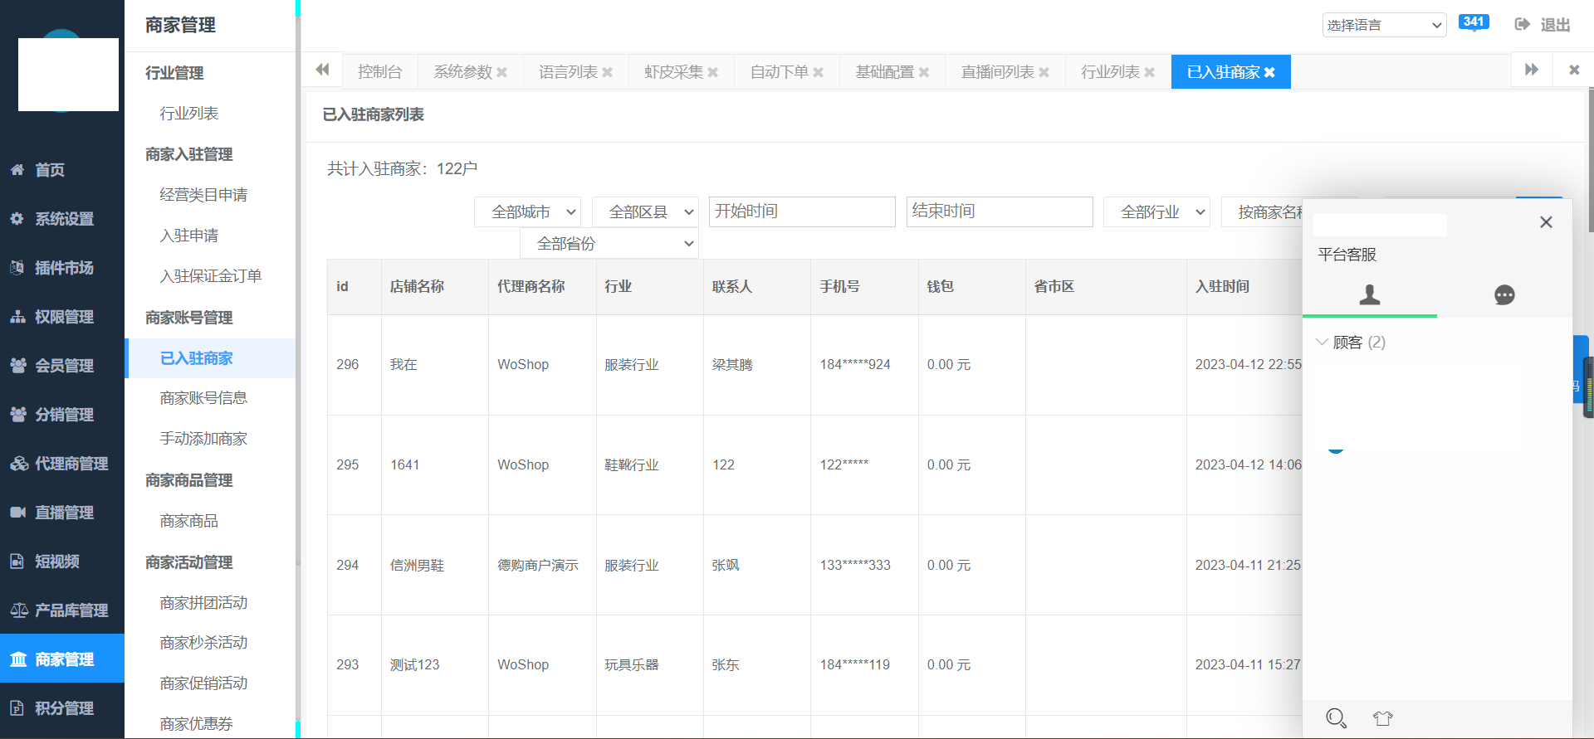Open 商家商品 submenu link
The image size is (1594, 739).
pos(189,521)
